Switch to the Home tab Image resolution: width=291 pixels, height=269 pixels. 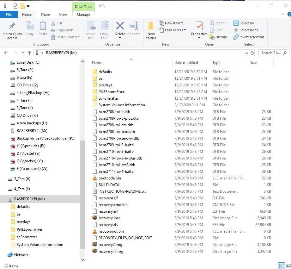27,15
